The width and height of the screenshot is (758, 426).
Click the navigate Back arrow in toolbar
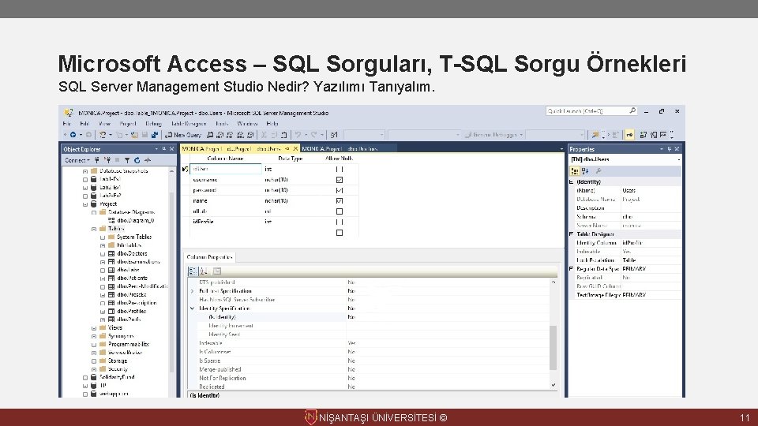pos(73,135)
